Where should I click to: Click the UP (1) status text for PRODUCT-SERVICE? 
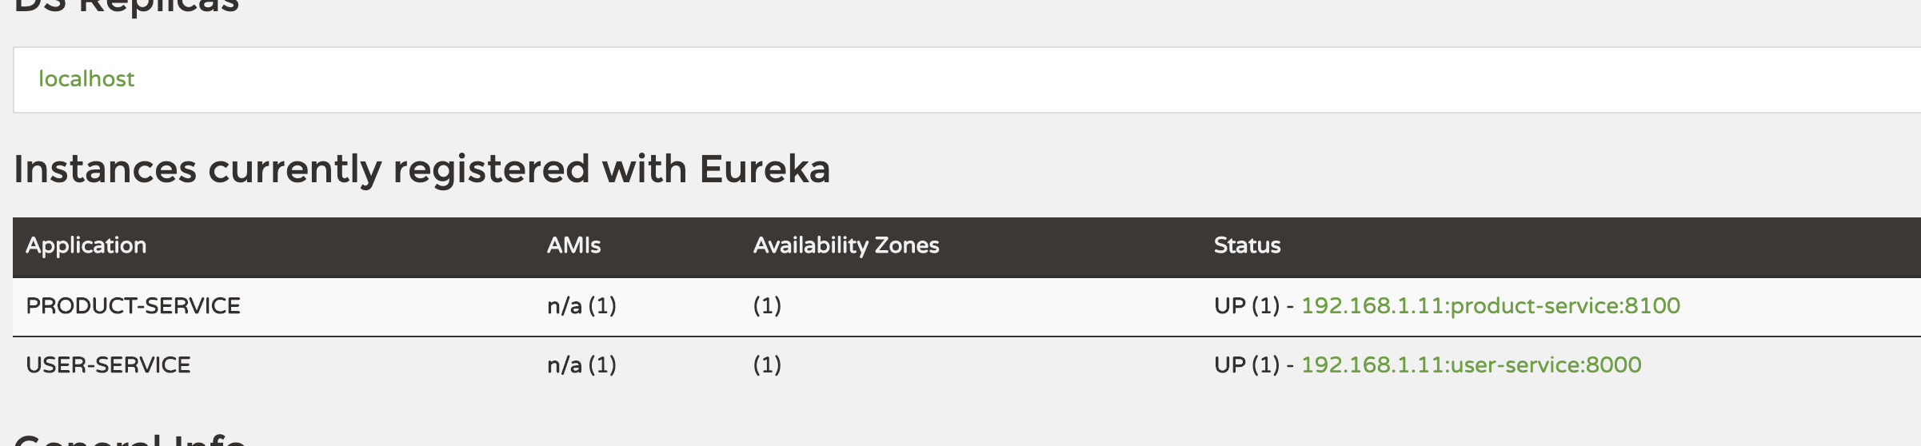click(1247, 305)
